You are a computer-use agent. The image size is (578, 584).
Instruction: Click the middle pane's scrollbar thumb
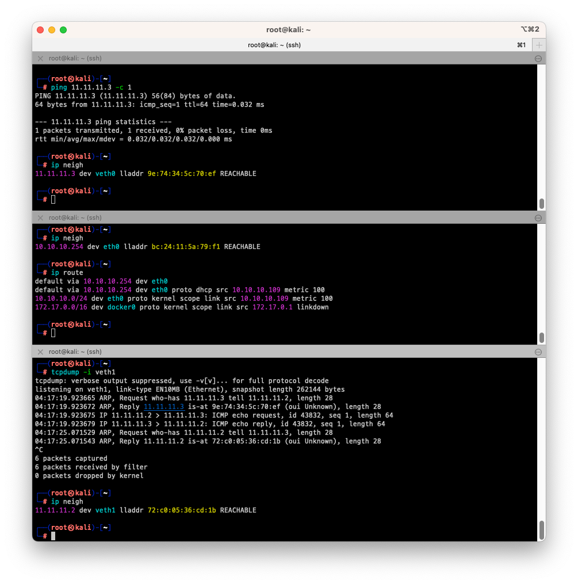click(x=542, y=337)
